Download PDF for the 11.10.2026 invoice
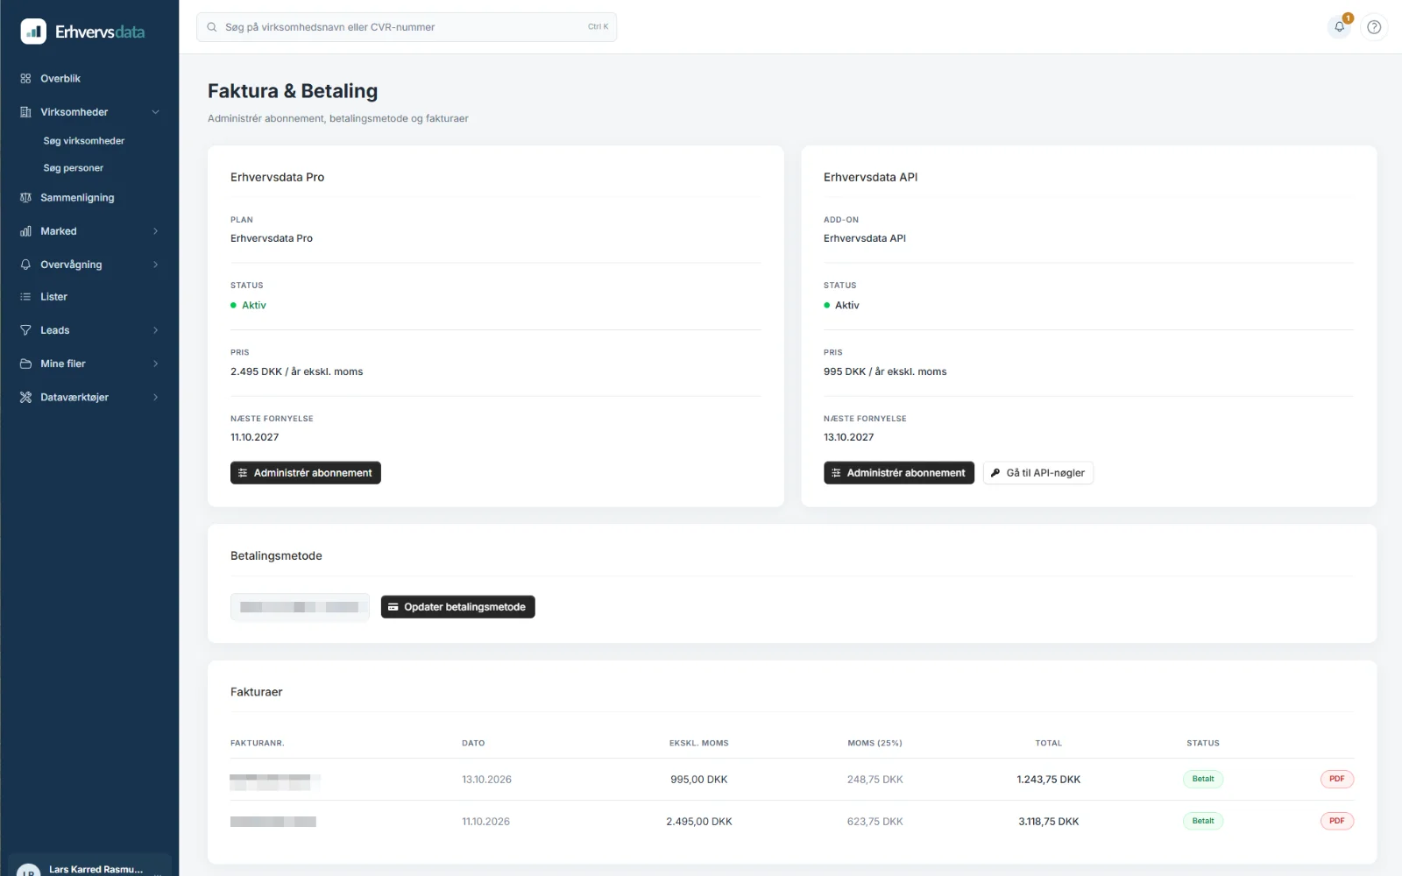This screenshot has width=1402, height=876. pos(1337,821)
